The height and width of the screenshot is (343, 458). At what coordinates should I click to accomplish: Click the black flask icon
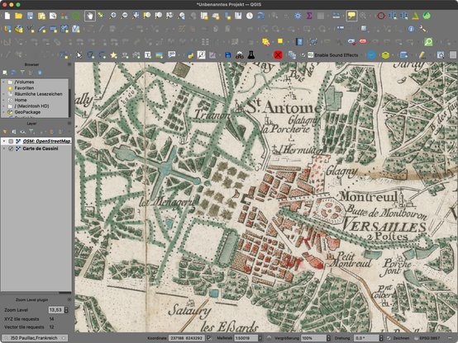point(250,54)
